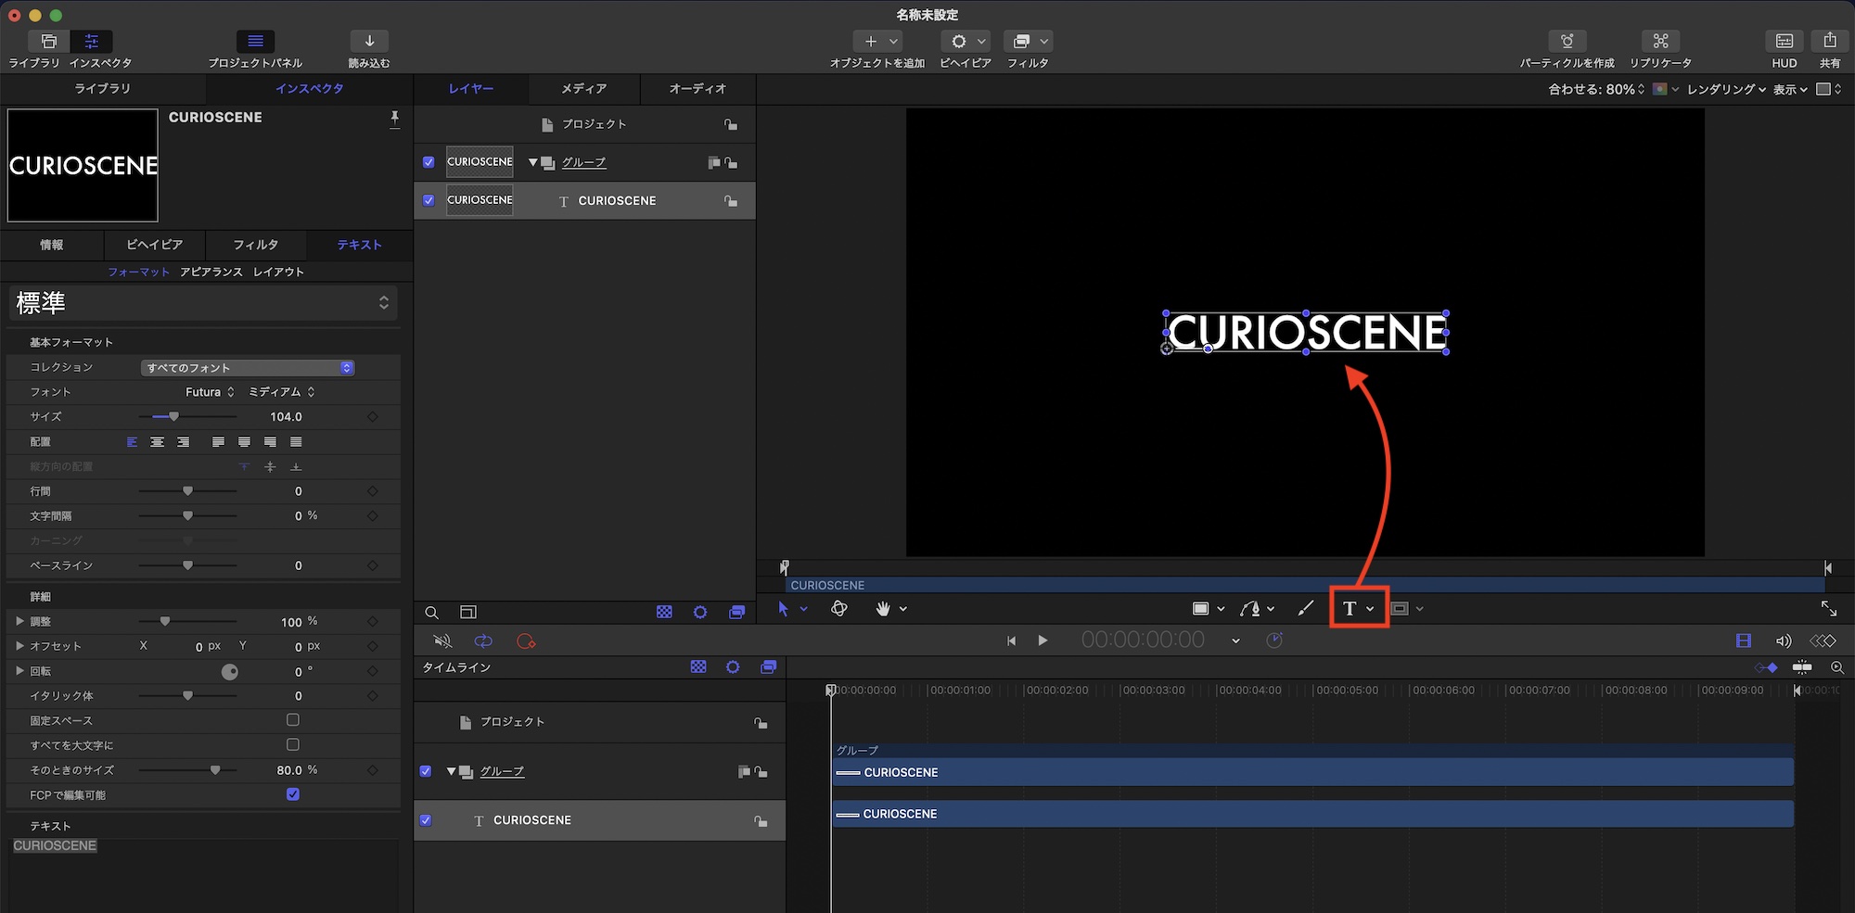Click the アピアランス text pane link
This screenshot has width=1855, height=913.
211,272
